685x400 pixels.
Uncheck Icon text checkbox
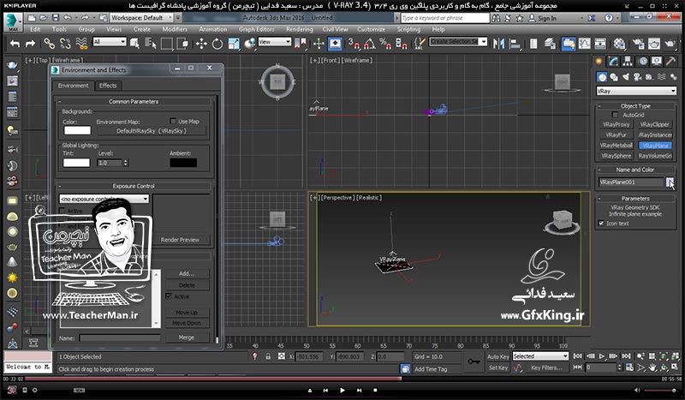pos(602,223)
